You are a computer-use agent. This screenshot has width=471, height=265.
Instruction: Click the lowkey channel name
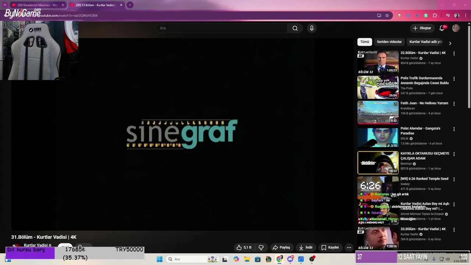click(405, 184)
